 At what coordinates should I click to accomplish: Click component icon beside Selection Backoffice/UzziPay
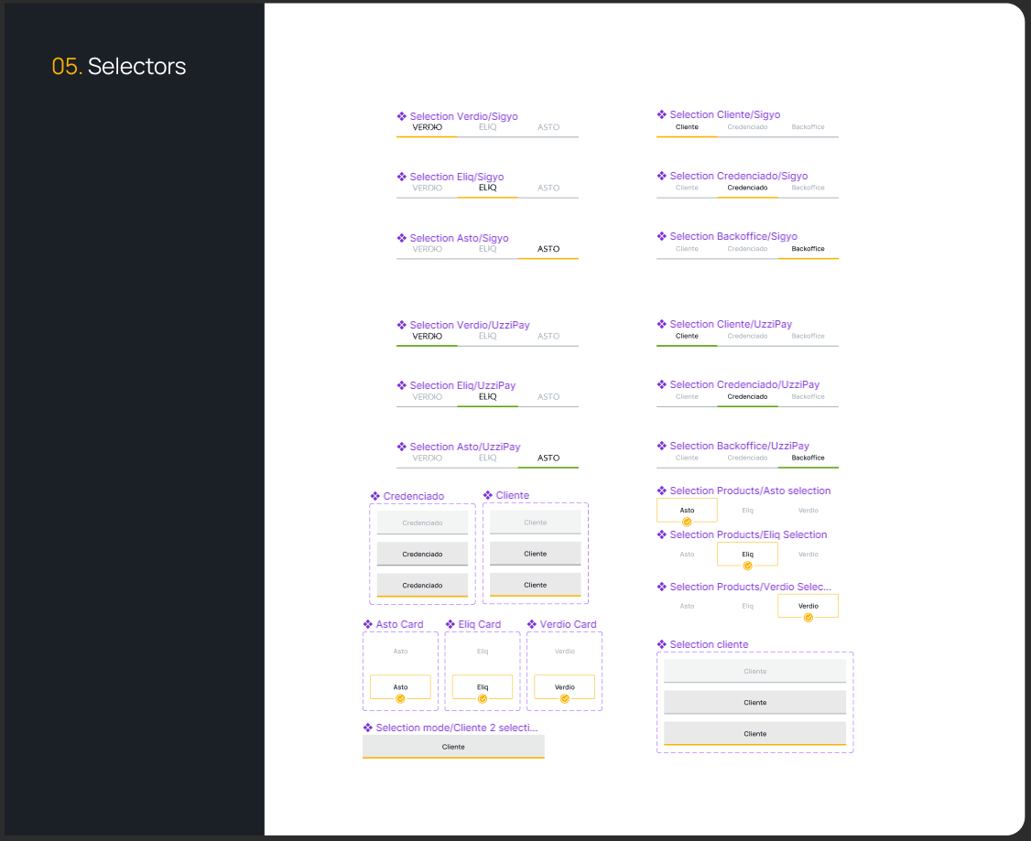[x=661, y=446]
